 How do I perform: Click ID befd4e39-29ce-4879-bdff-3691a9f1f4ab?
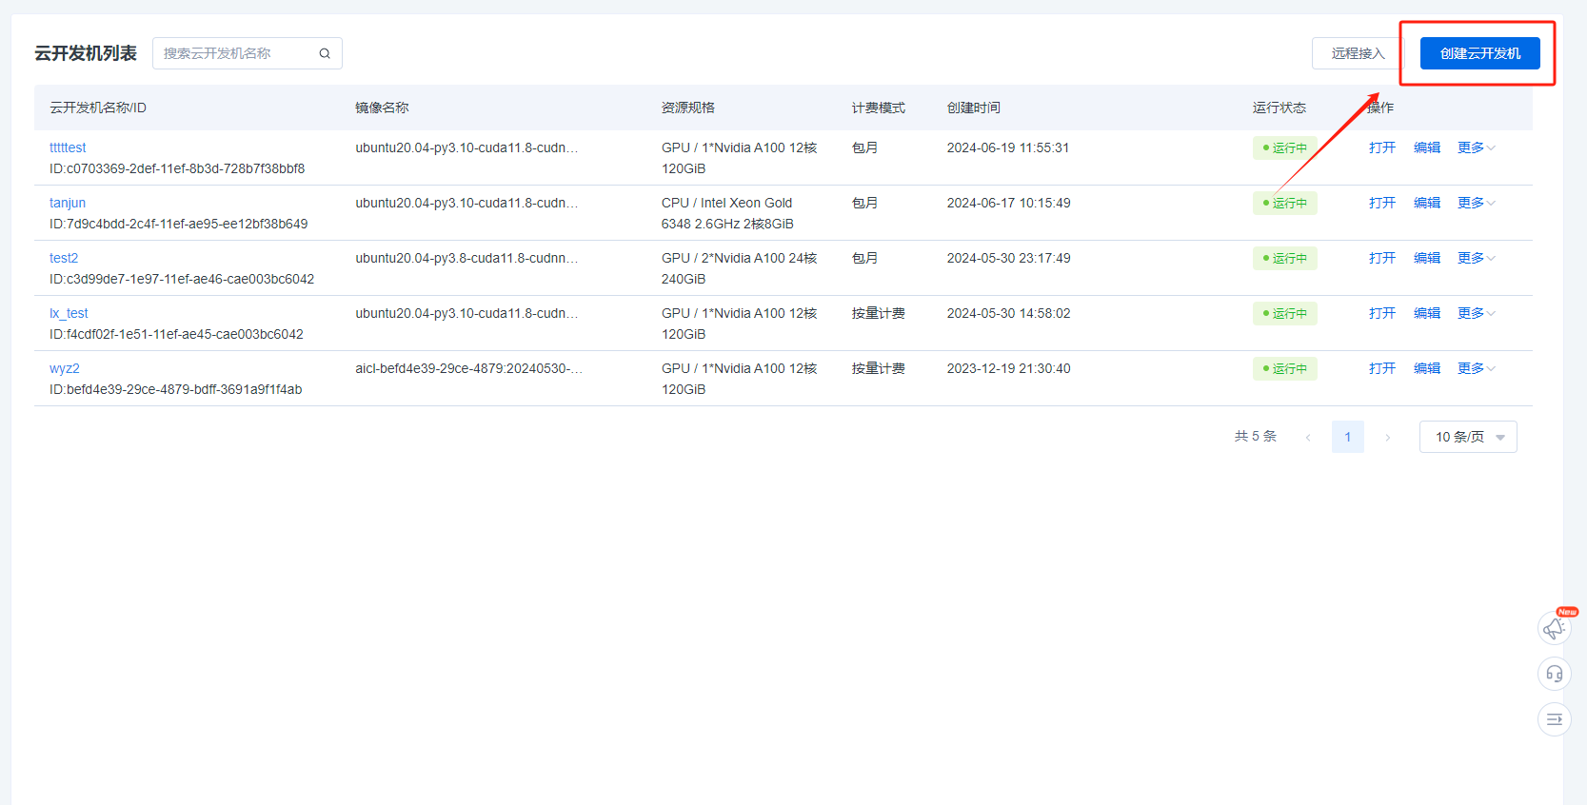176,389
